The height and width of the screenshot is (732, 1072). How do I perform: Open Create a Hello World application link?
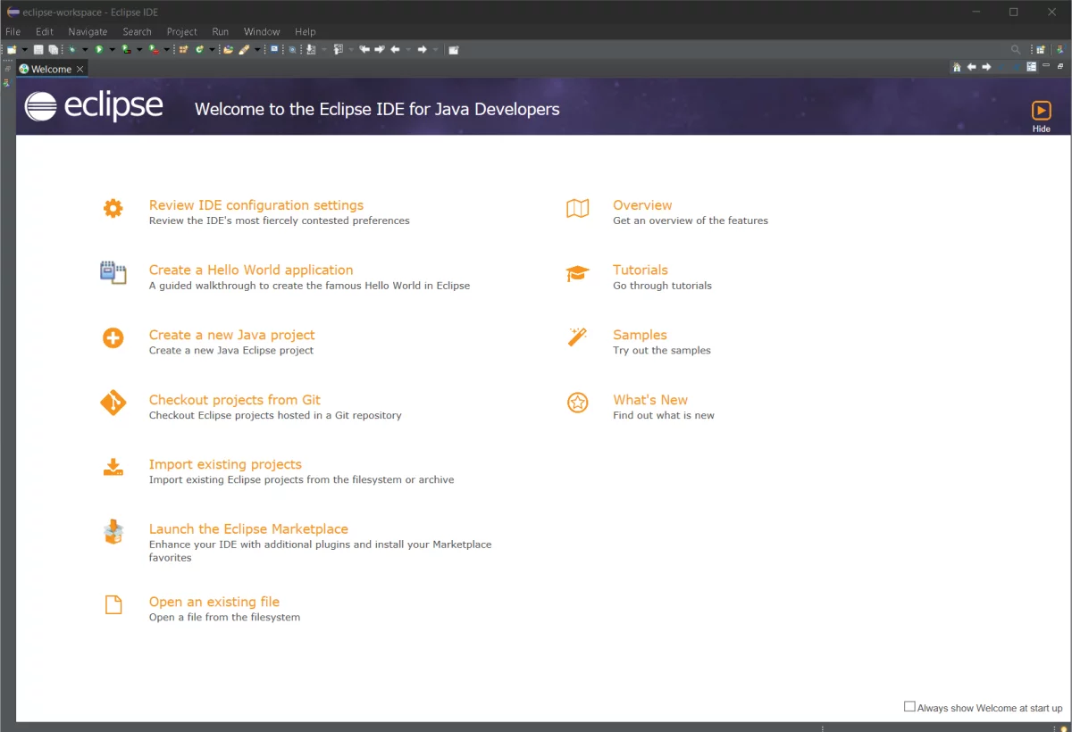point(250,270)
